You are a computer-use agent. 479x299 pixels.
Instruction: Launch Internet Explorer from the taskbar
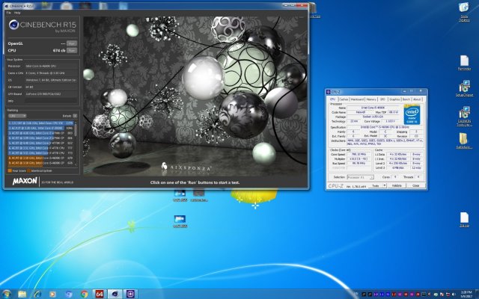37,294
